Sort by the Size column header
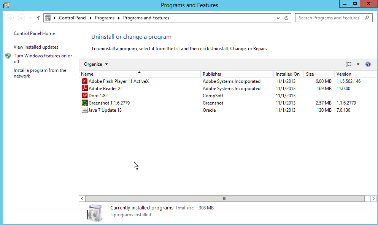The height and width of the screenshot is (225, 378). [x=319, y=74]
